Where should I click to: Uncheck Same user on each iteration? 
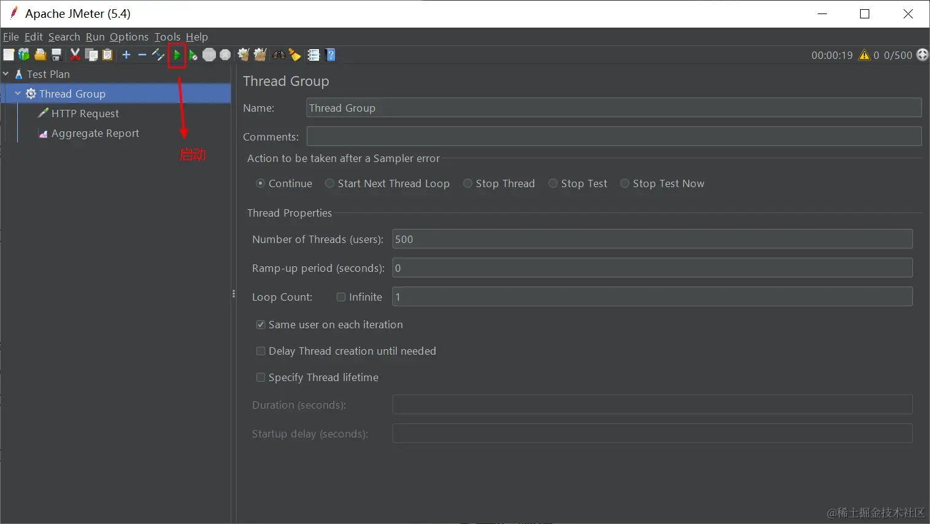[261, 325]
